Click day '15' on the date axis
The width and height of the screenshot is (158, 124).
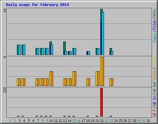point(74,121)
